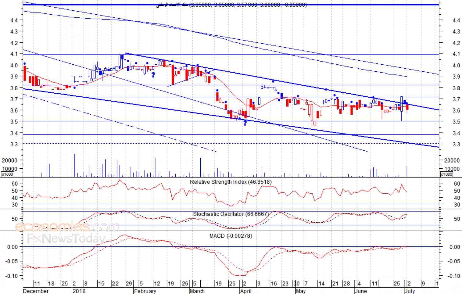This screenshot has width=462, height=294.
Task: Select the 21 date label in May
Action: point(335,284)
